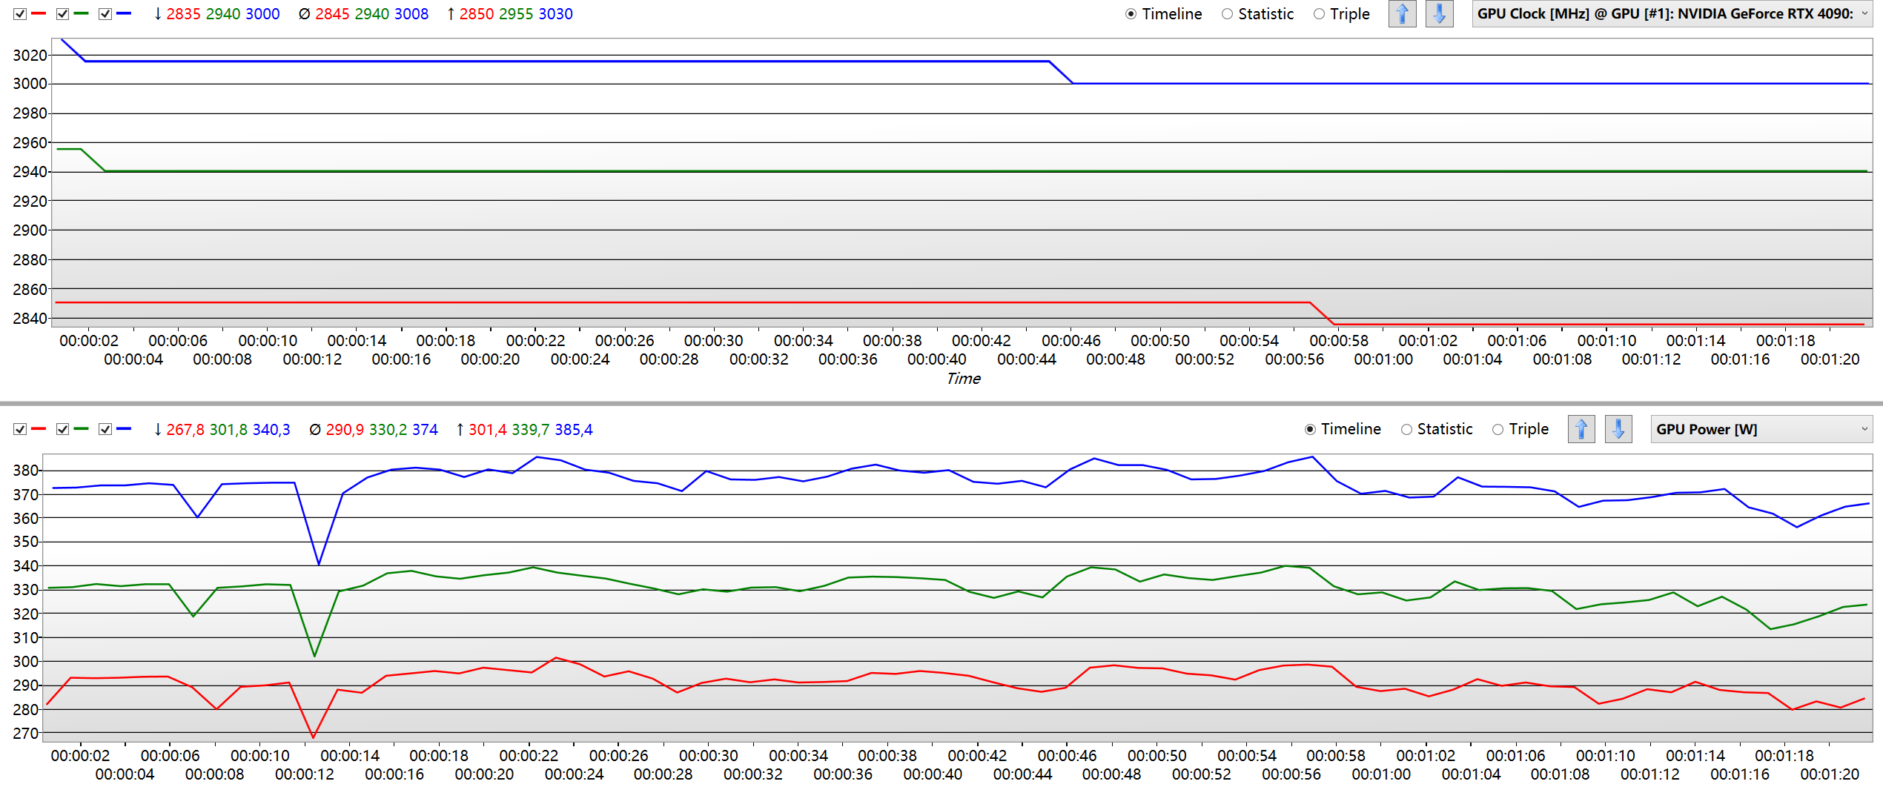The image size is (1883, 787).
Task: Click the blue line swatch in GPU Power legend
Action: tap(124, 429)
